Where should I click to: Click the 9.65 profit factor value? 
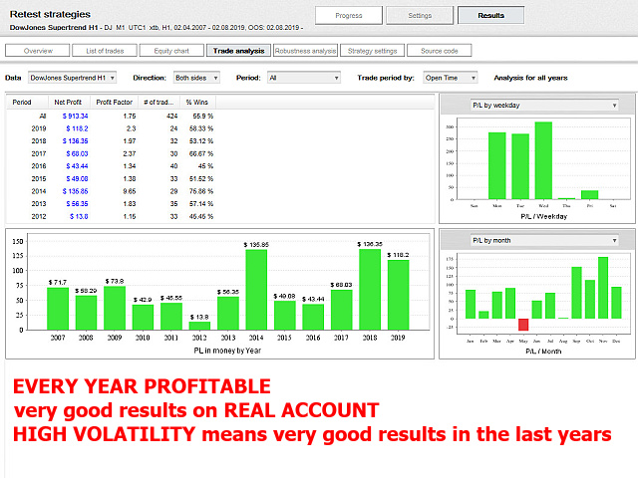click(x=130, y=191)
